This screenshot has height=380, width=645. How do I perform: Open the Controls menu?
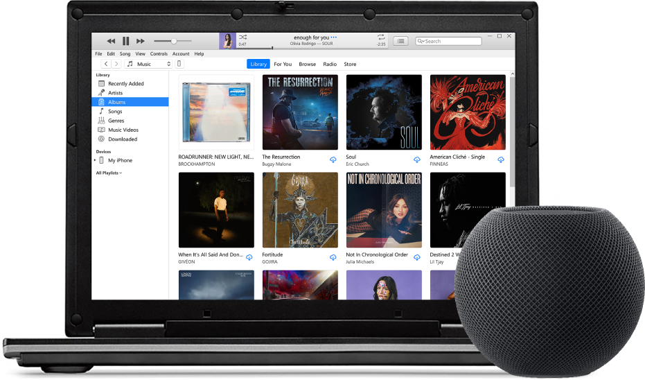[159, 54]
